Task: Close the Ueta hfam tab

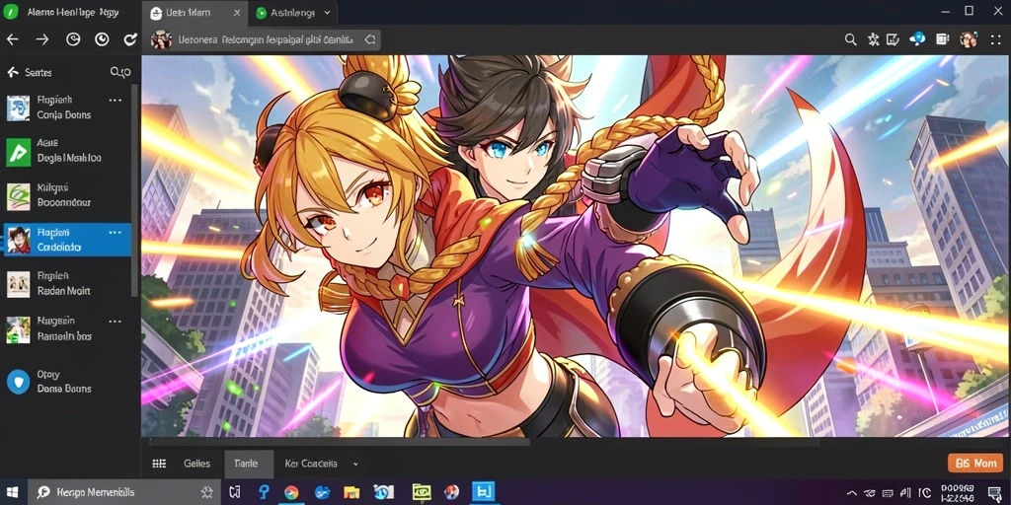Action: pyautogui.click(x=237, y=13)
